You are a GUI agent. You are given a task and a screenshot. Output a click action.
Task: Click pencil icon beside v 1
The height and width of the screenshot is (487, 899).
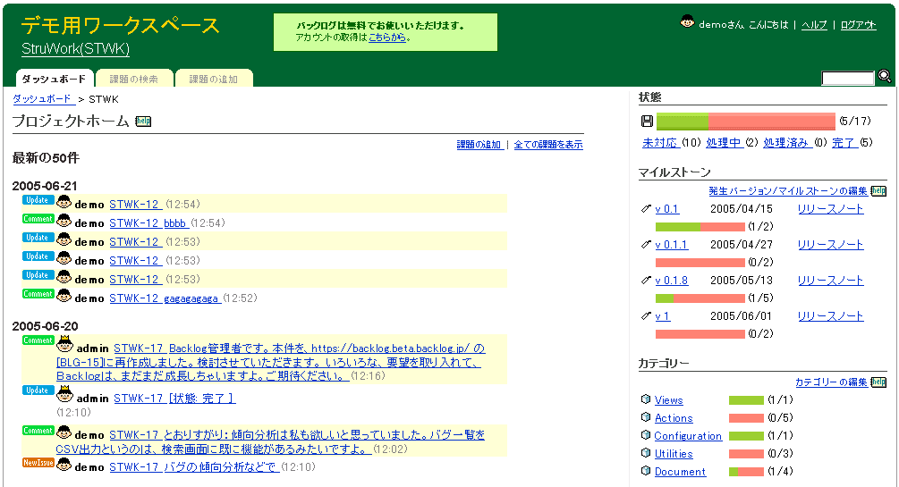click(x=646, y=315)
